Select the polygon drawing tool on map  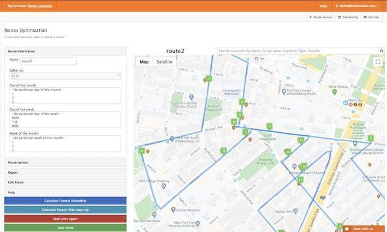point(262,59)
